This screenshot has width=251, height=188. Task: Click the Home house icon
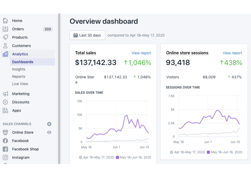5,21
